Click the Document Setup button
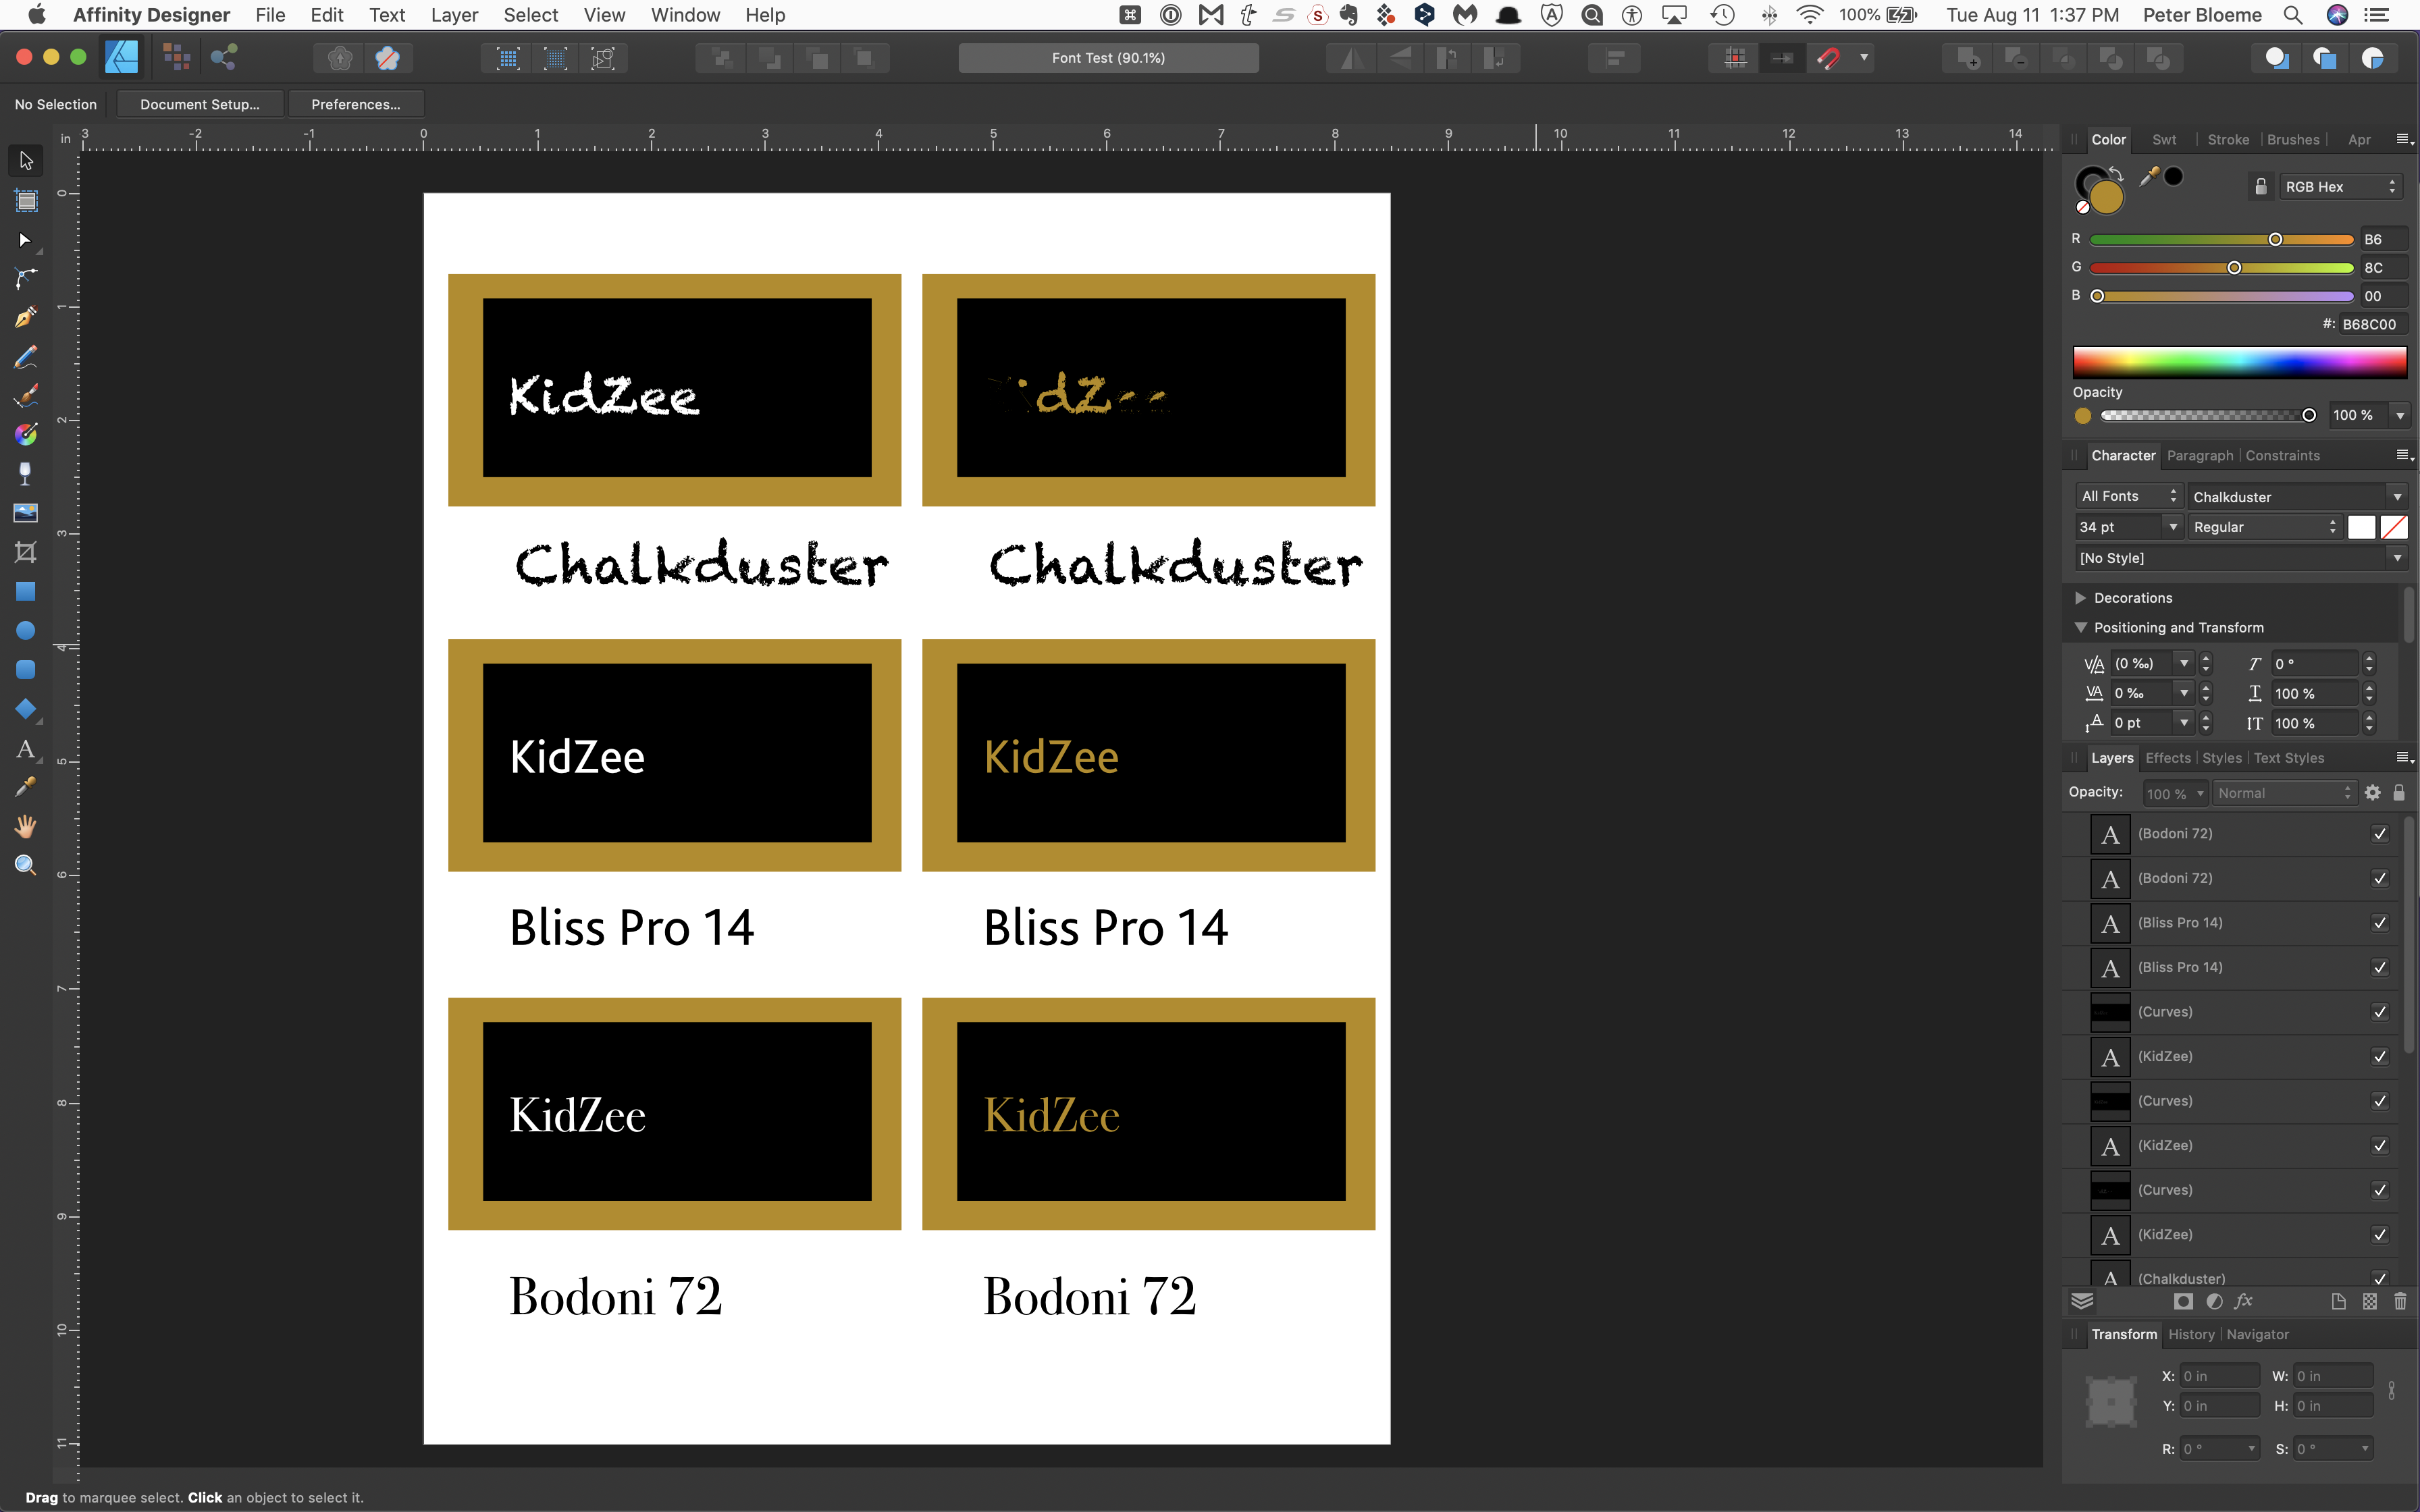2420x1512 pixels. 200,104
